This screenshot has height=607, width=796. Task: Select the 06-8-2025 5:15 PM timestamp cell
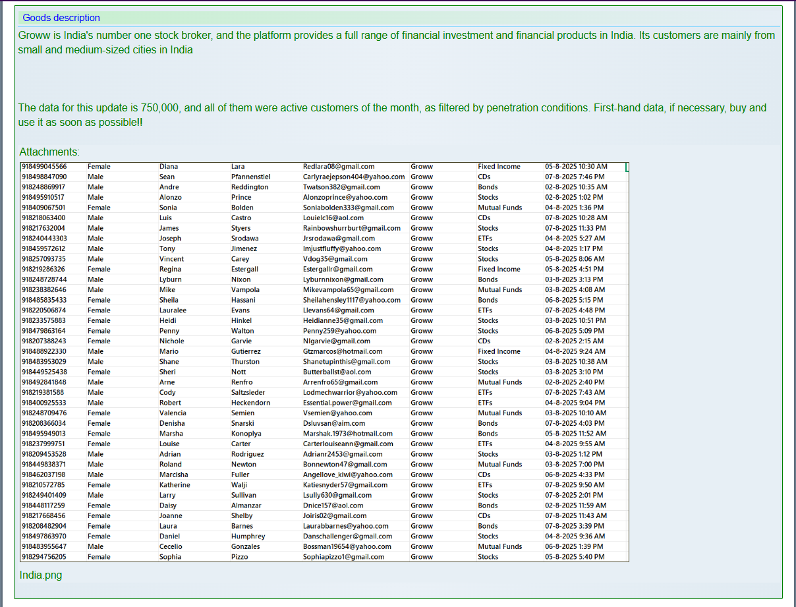574,300
